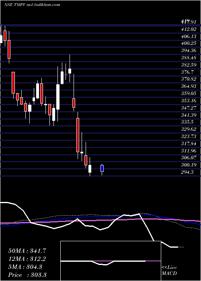201x281 pixels.
Task: Click the 364.93 price axis label
Action: tap(189, 86)
